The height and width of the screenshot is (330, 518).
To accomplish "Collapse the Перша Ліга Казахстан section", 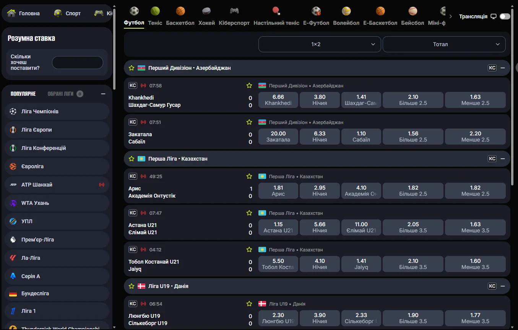I will point(503,159).
